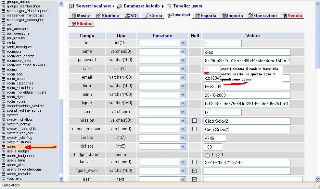
Task: Click the SQL query icon
Action: point(127,16)
